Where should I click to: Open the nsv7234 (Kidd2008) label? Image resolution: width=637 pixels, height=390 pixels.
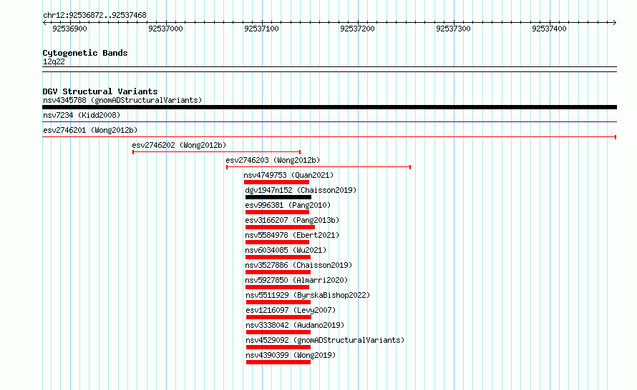pos(82,115)
